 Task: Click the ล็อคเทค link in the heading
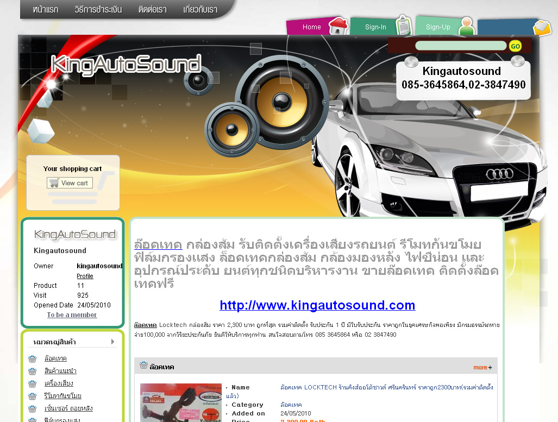tap(158, 245)
